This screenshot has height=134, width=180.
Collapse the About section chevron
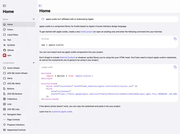pos(34,19)
